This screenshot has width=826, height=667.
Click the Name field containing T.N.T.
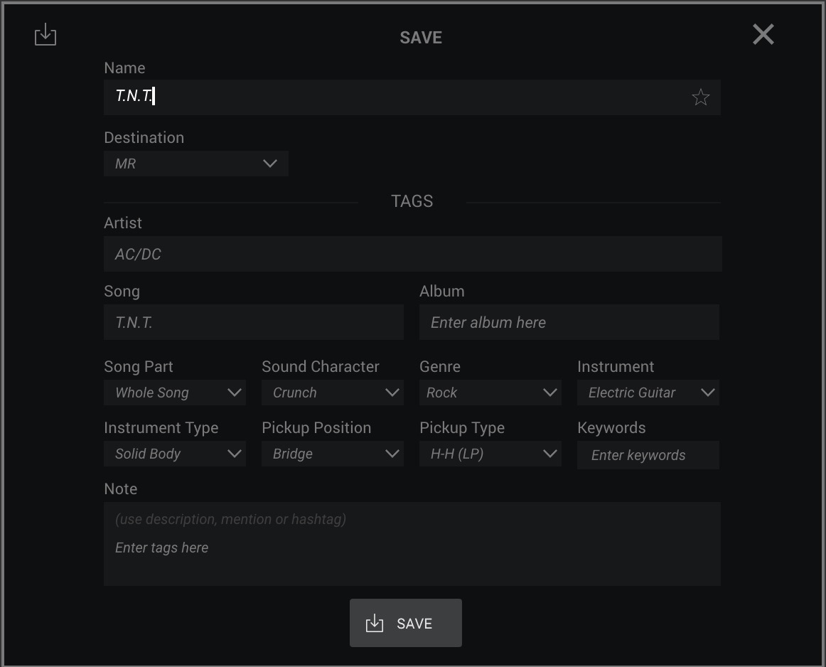[412, 97]
